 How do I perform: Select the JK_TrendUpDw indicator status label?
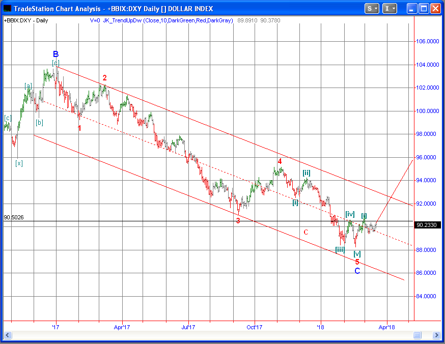point(168,20)
